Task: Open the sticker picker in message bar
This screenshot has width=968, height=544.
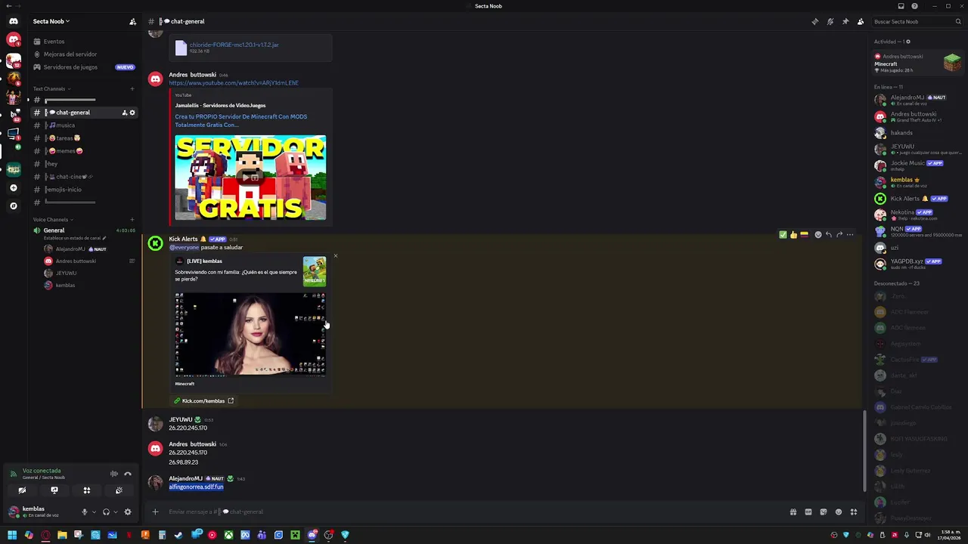Action: (x=824, y=512)
